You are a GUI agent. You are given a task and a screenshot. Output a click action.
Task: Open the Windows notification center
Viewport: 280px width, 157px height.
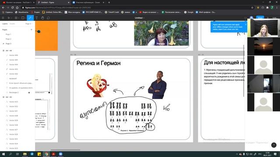(275, 154)
